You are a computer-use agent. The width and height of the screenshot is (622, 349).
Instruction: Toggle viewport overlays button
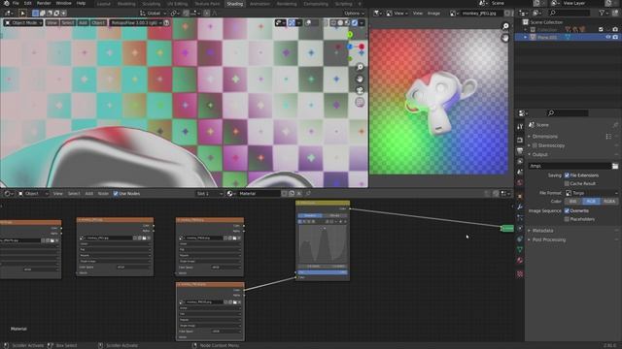pos(308,23)
